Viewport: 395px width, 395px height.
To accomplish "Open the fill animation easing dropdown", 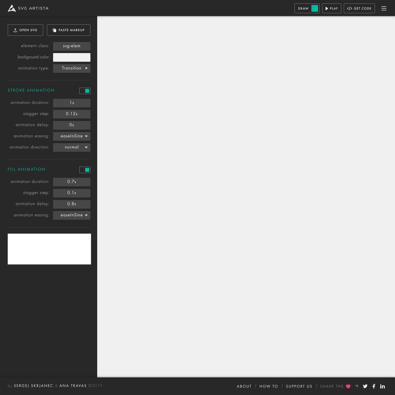I will [71, 215].
